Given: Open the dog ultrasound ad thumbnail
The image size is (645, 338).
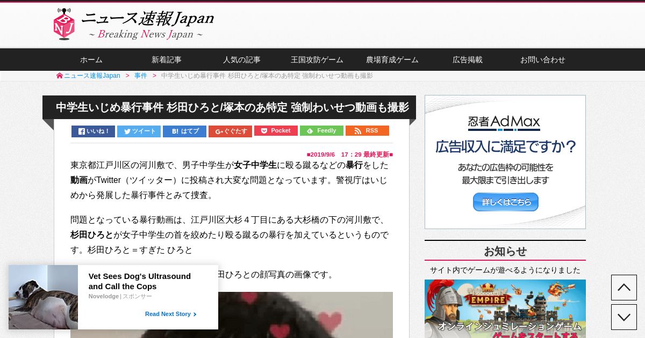Looking at the screenshot, I should (x=43, y=297).
